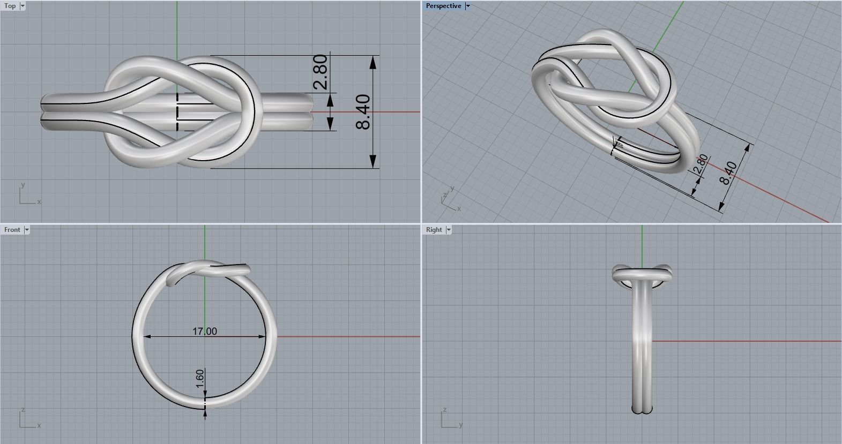The image size is (842, 444).
Task: Activate the Top viewport title label
Action: click(10, 6)
